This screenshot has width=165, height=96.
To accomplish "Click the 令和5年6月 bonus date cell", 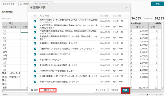I will coord(14,73).
